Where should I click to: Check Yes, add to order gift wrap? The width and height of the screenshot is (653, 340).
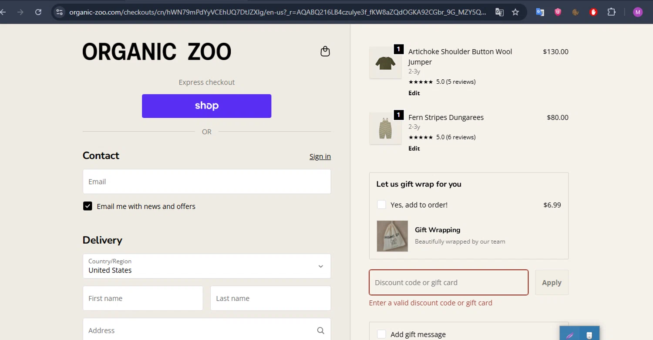point(381,204)
